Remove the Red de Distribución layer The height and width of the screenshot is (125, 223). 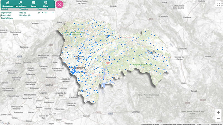pyautogui.click(x=43, y=13)
